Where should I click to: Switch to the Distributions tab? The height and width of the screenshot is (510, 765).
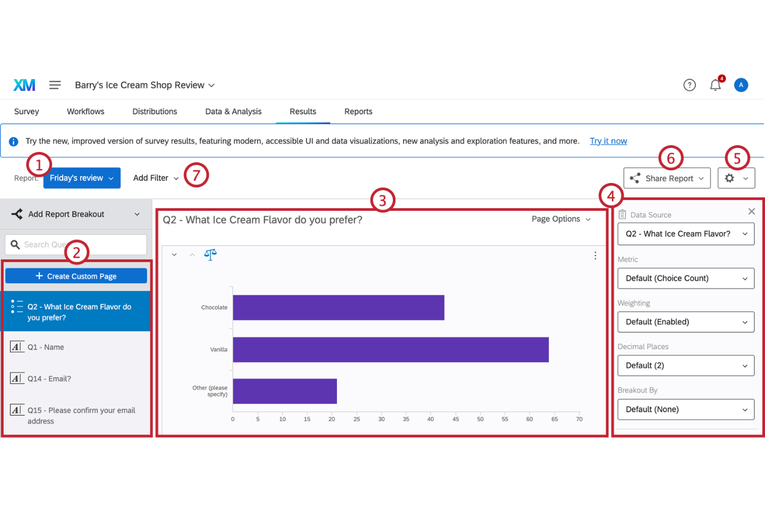click(155, 112)
